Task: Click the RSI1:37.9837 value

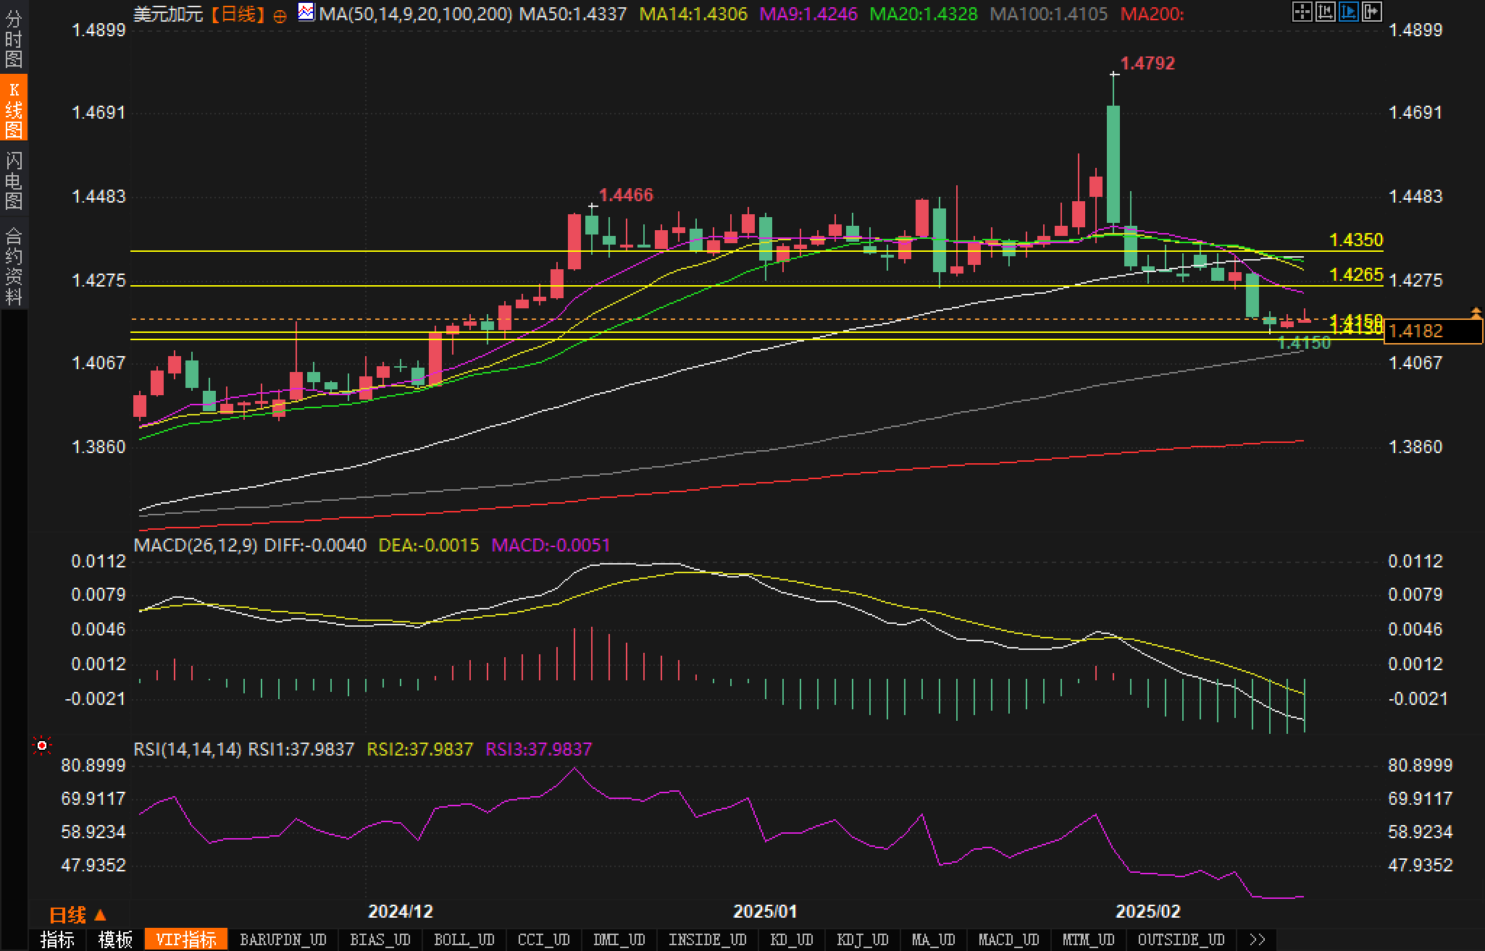Action: coord(301,749)
